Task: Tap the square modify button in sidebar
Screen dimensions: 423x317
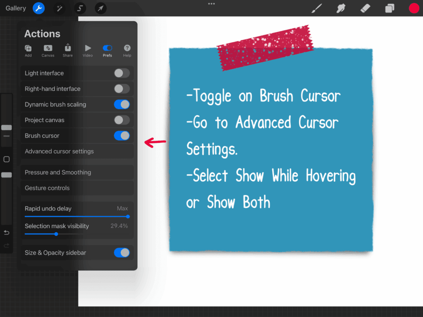Action: pos(7,159)
